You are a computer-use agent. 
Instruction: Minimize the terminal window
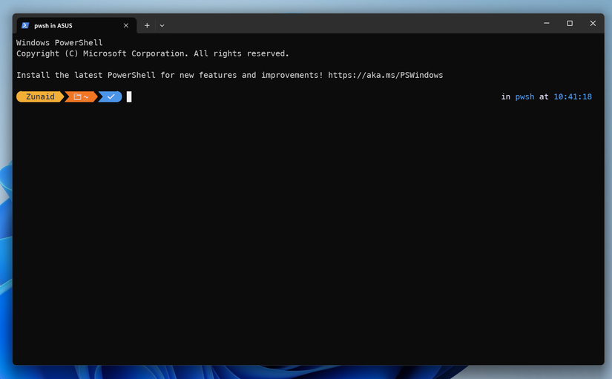pyautogui.click(x=547, y=23)
